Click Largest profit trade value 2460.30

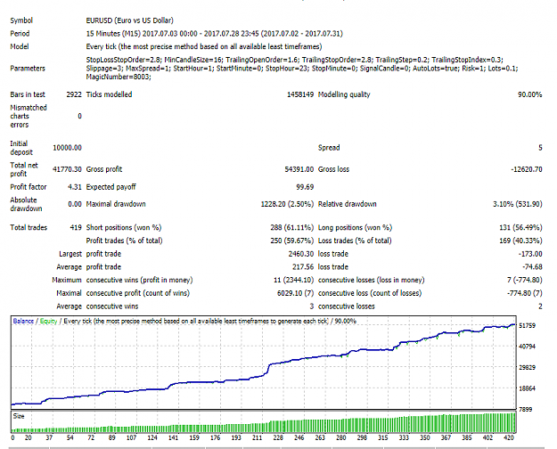pos(301,254)
